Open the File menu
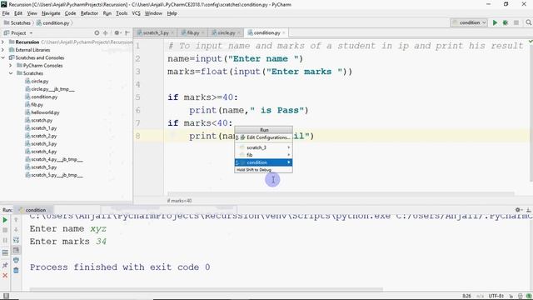Viewport: 533px width, 300px height. click(x=6, y=13)
